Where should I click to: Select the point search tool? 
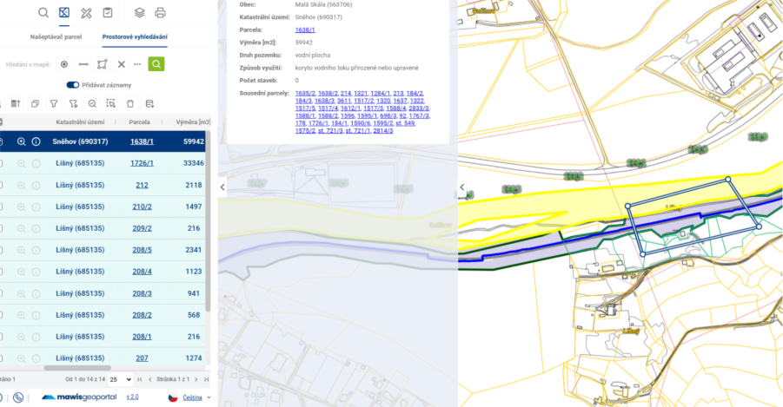64,64
